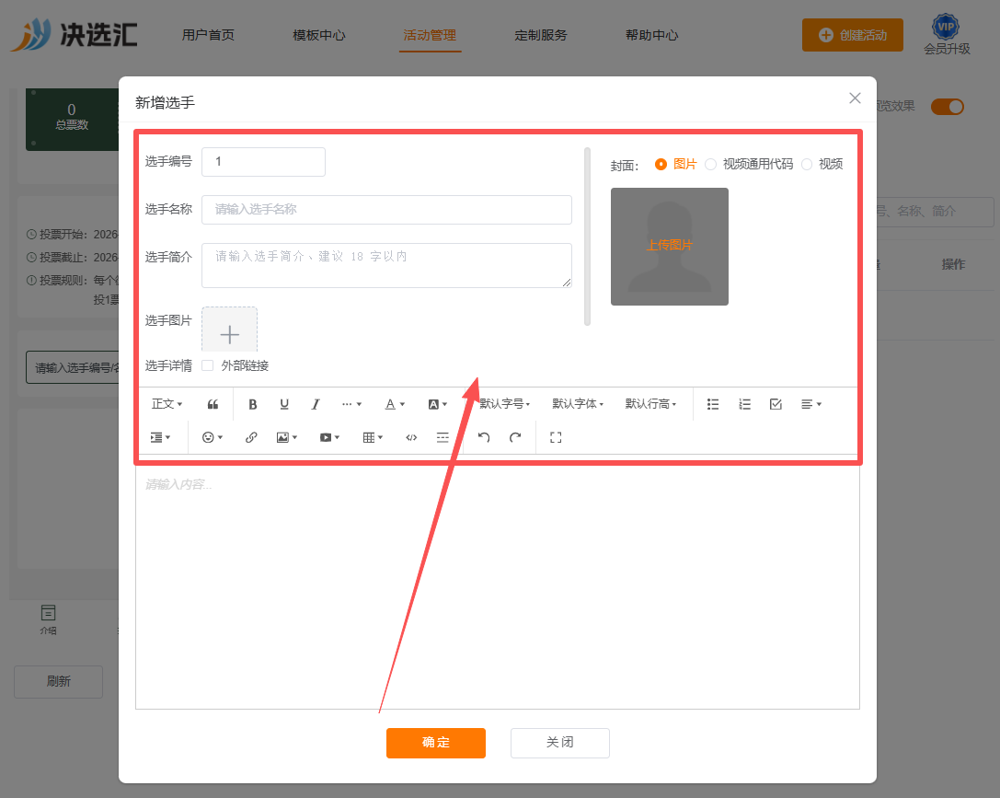
Task: Open the 默认字号 font size dropdown
Action: point(504,404)
